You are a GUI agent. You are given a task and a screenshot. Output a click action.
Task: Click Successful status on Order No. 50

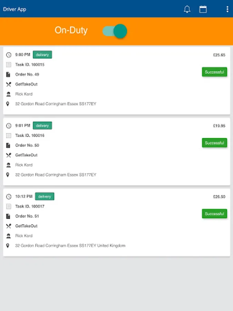215,143
